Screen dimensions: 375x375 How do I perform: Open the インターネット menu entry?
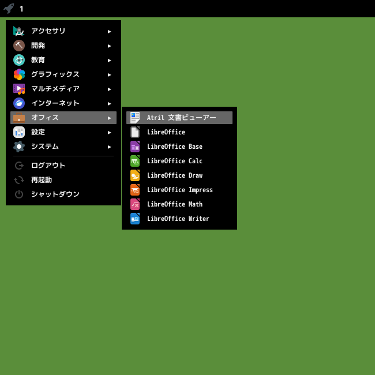(63, 103)
